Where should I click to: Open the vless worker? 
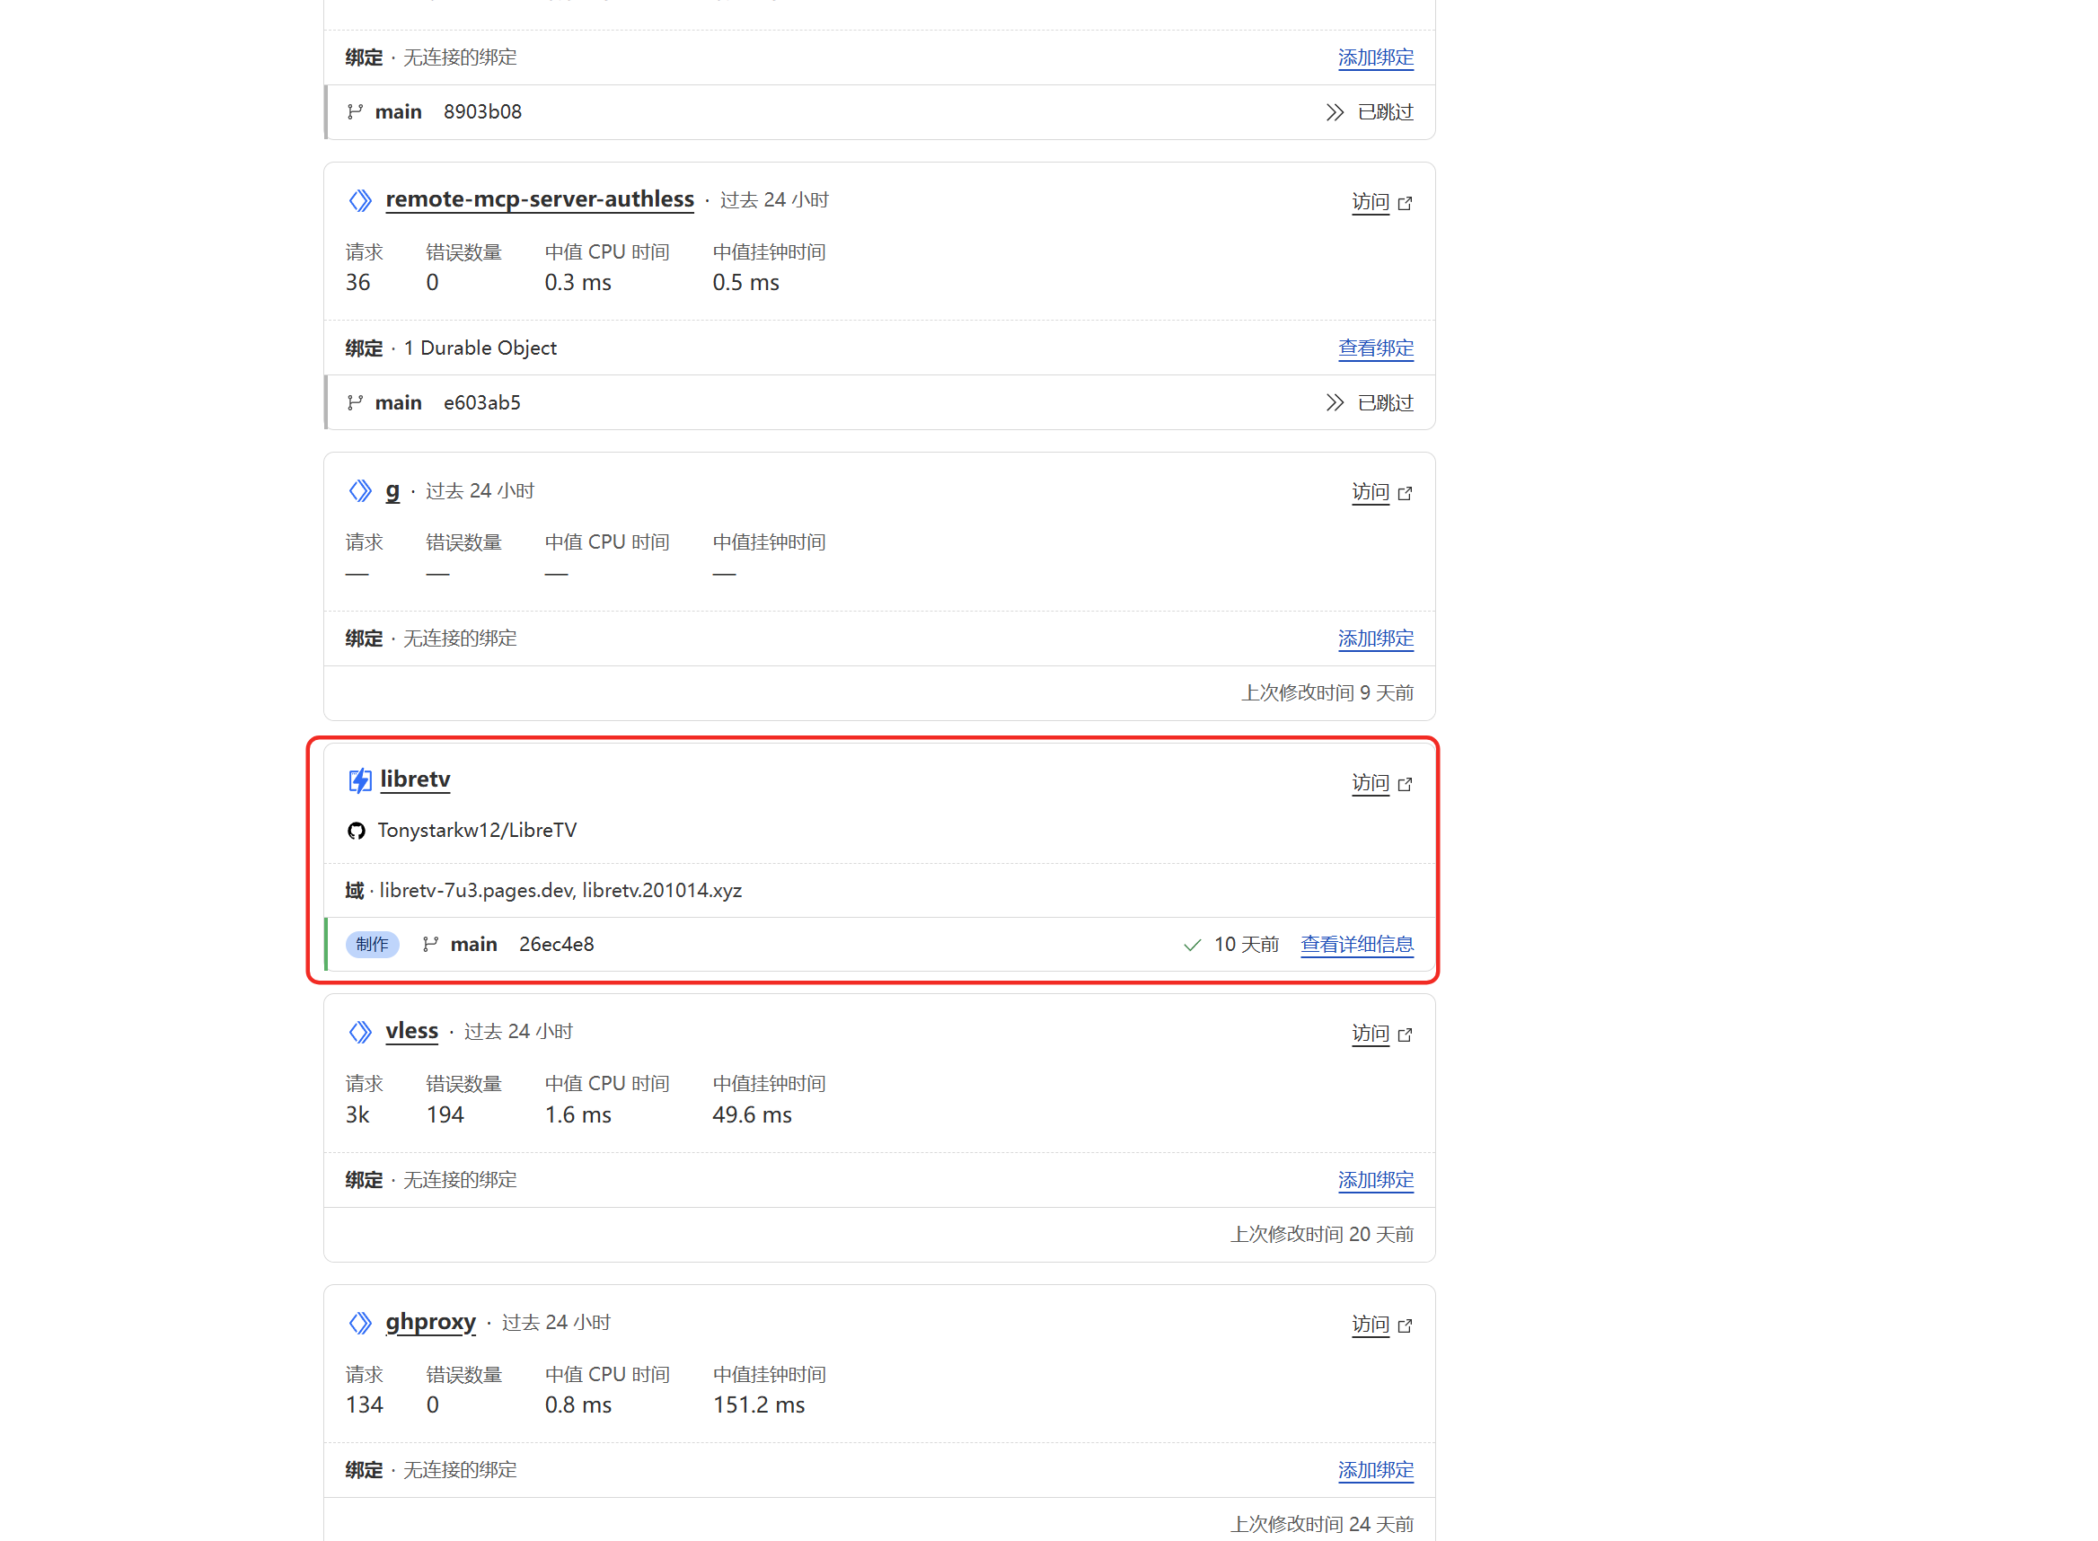(411, 1030)
